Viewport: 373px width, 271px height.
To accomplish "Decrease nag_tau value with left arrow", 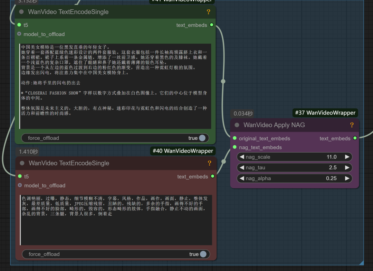I will [x=242, y=168].
